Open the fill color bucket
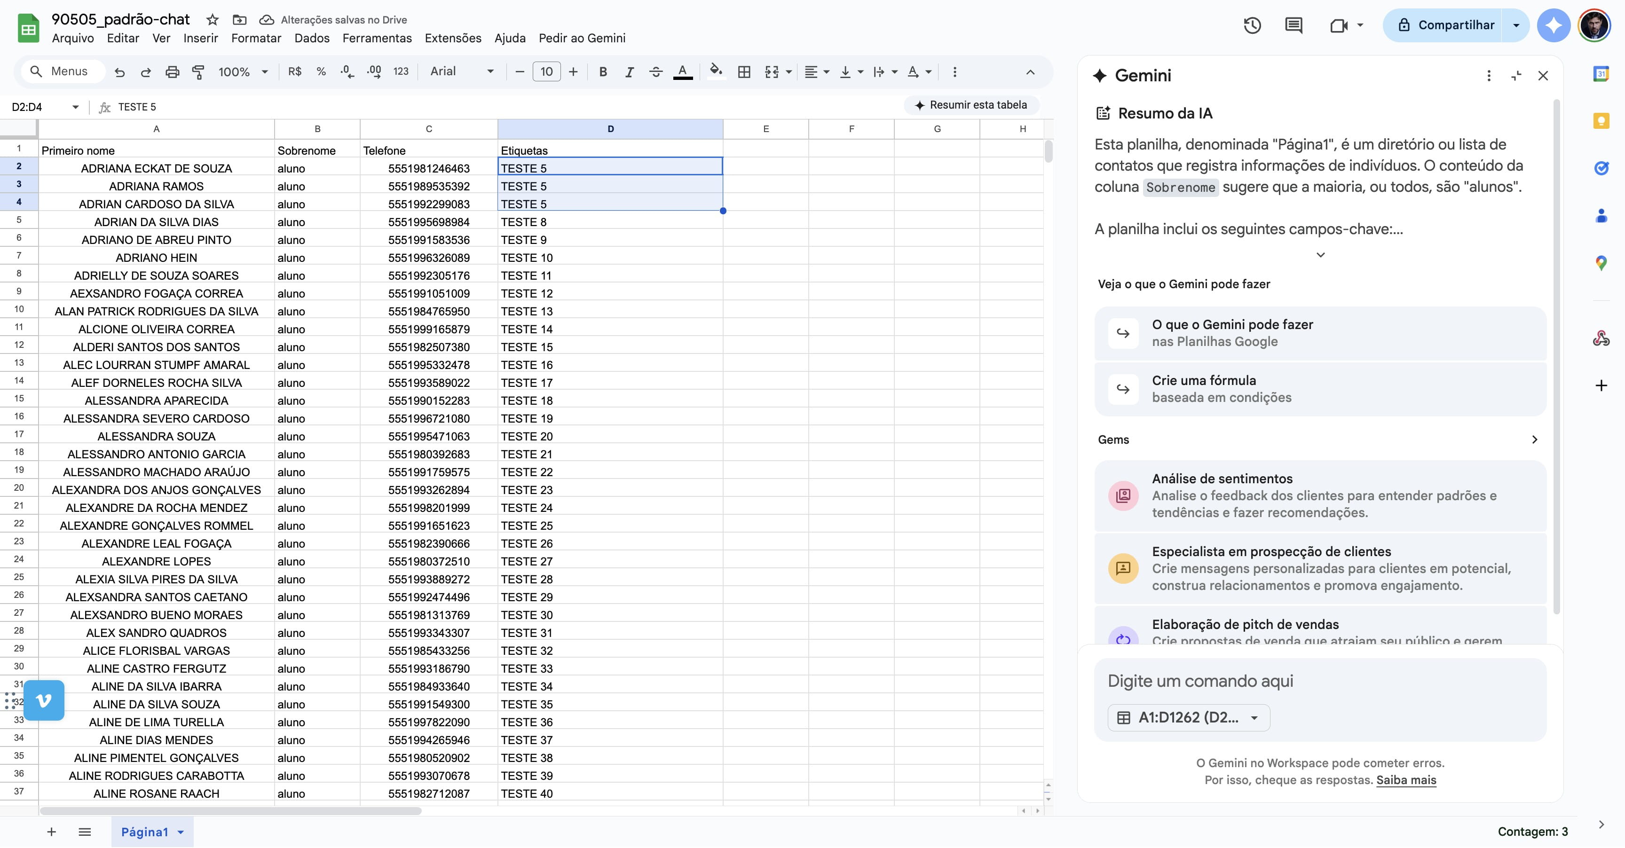This screenshot has width=1625, height=848. [x=716, y=71]
